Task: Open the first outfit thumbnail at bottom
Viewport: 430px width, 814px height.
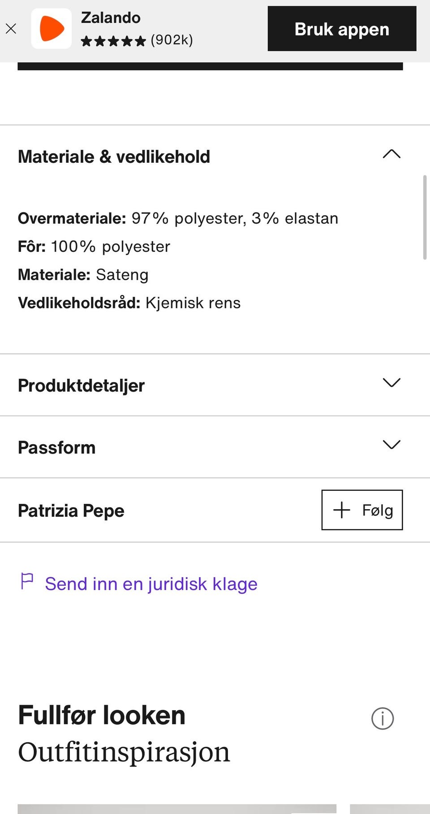Action: (x=177, y=809)
